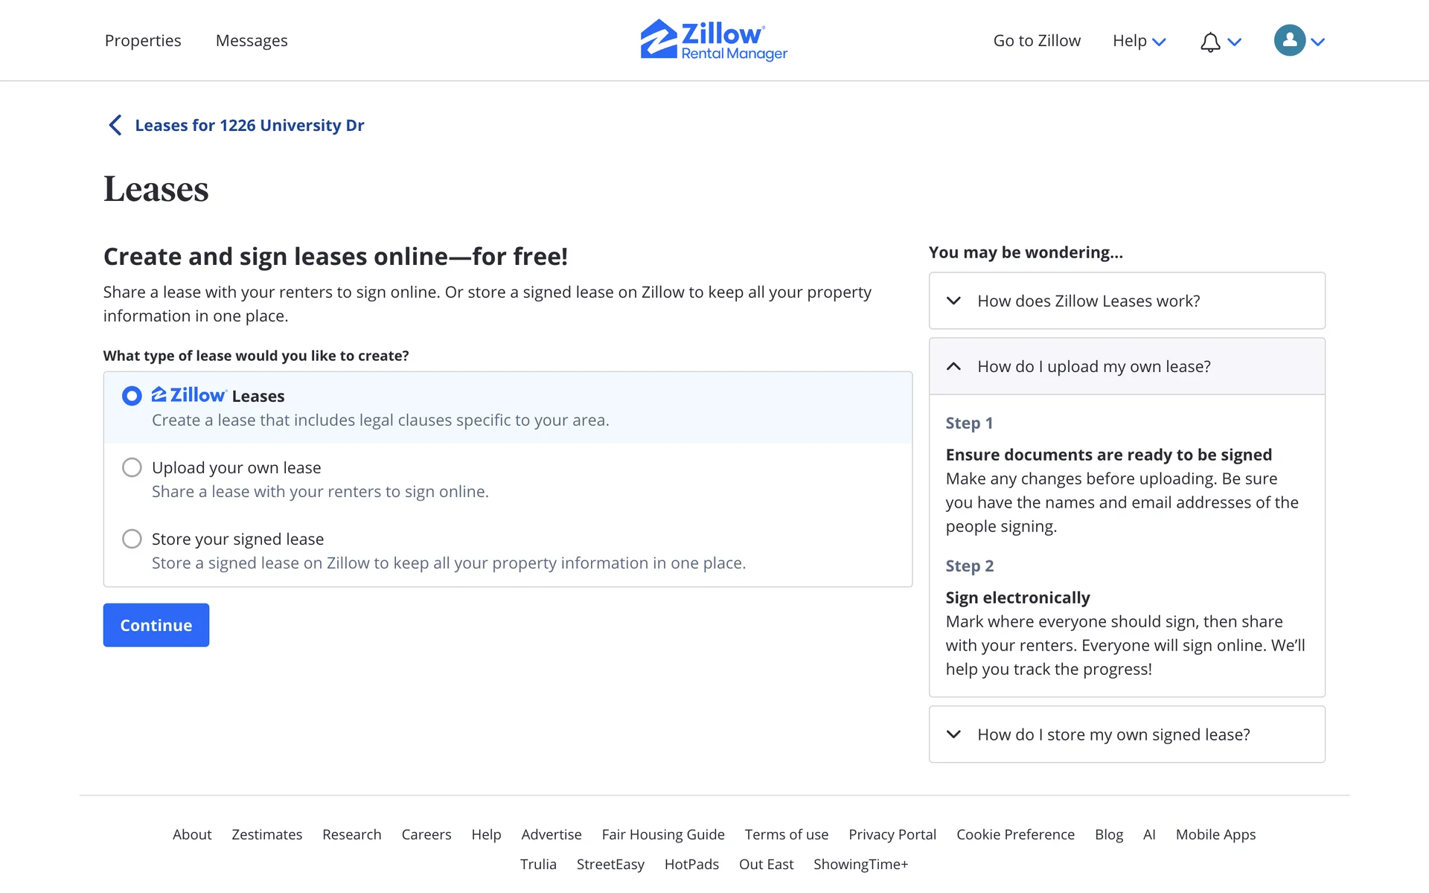Click the Zillow Rental Manager logo

coord(714,40)
